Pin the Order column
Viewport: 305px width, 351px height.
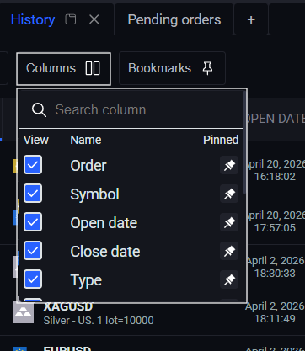tap(229, 165)
